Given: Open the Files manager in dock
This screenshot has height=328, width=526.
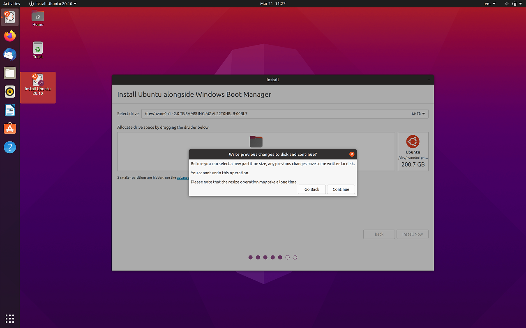Looking at the screenshot, I should (x=10, y=73).
